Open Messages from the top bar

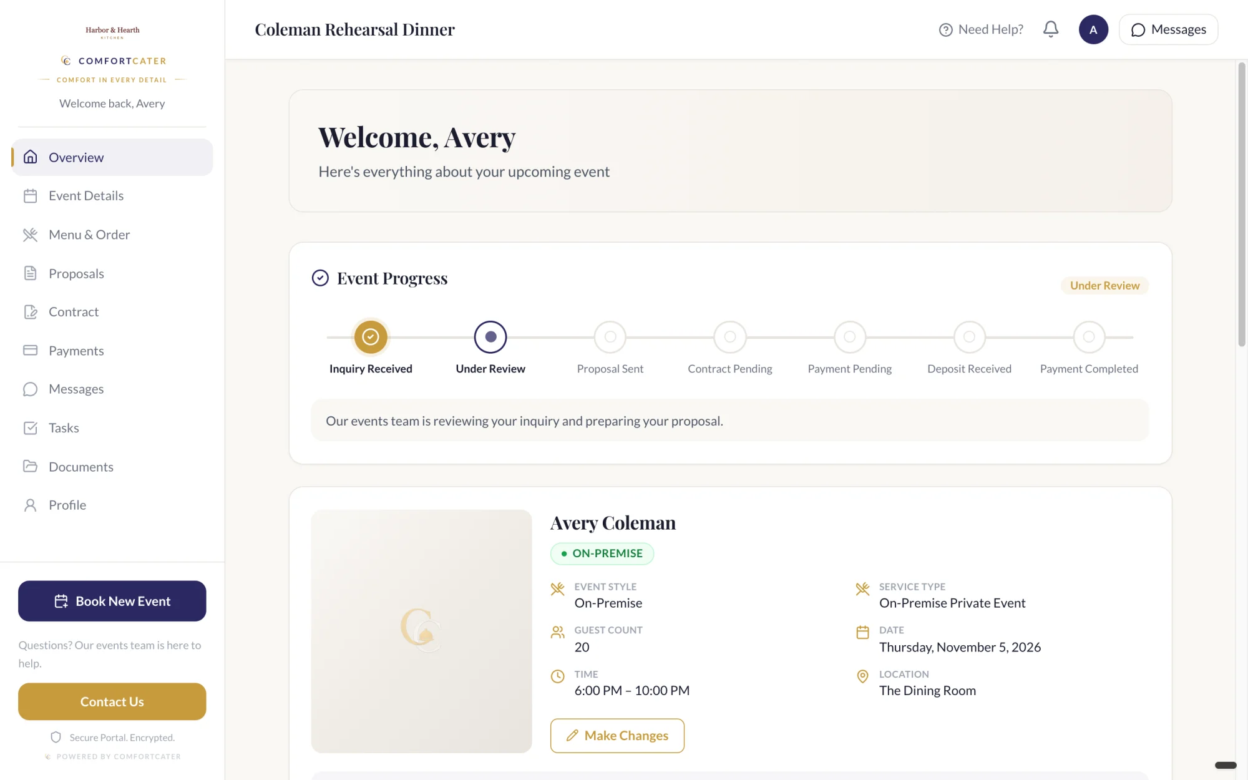(x=1168, y=29)
